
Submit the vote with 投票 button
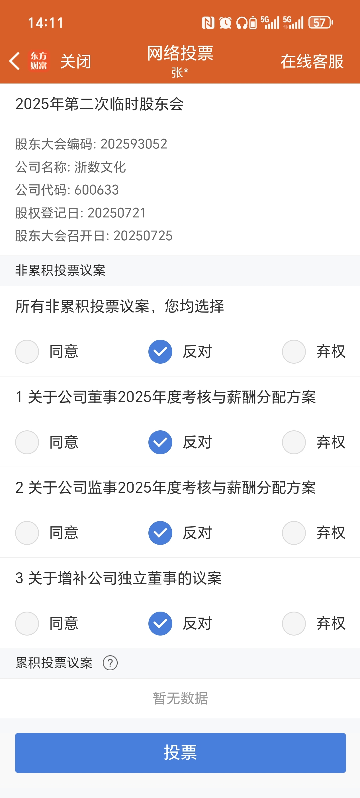(181, 753)
